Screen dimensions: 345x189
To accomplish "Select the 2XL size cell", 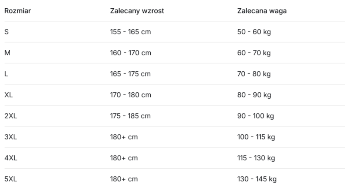I will [x=10, y=116].
